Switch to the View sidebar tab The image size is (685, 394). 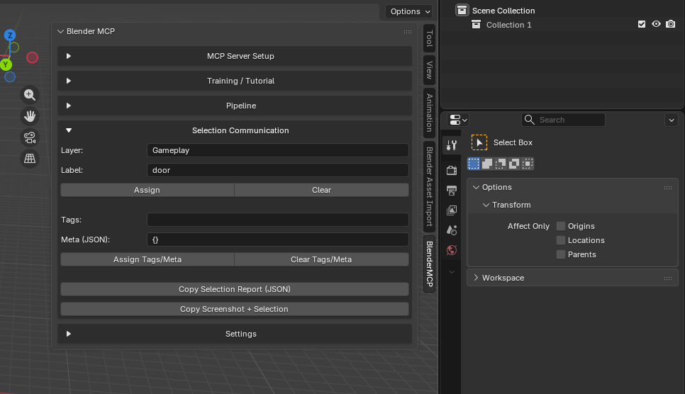(x=430, y=70)
